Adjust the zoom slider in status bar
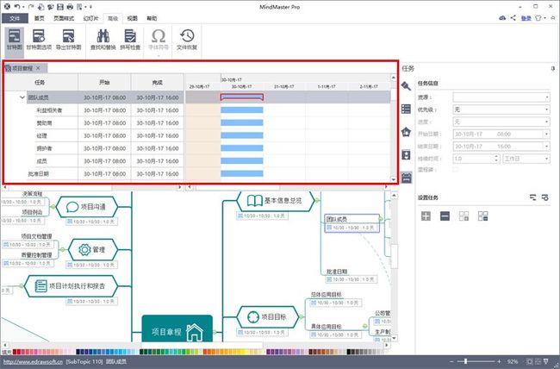 pyautogui.click(x=465, y=361)
